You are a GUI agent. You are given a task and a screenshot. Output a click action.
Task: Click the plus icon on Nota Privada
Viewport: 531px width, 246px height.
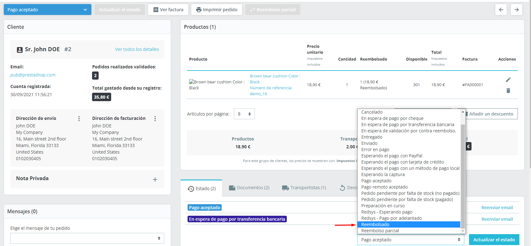(155, 180)
